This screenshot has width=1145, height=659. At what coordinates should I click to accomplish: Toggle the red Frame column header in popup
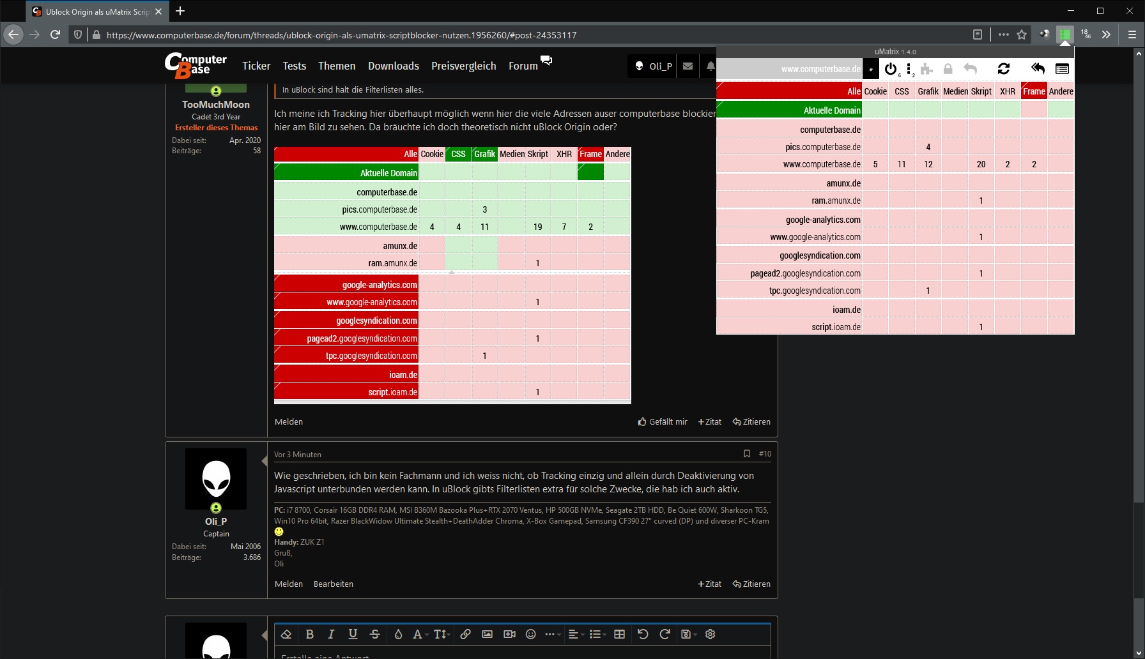click(x=1034, y=91)
